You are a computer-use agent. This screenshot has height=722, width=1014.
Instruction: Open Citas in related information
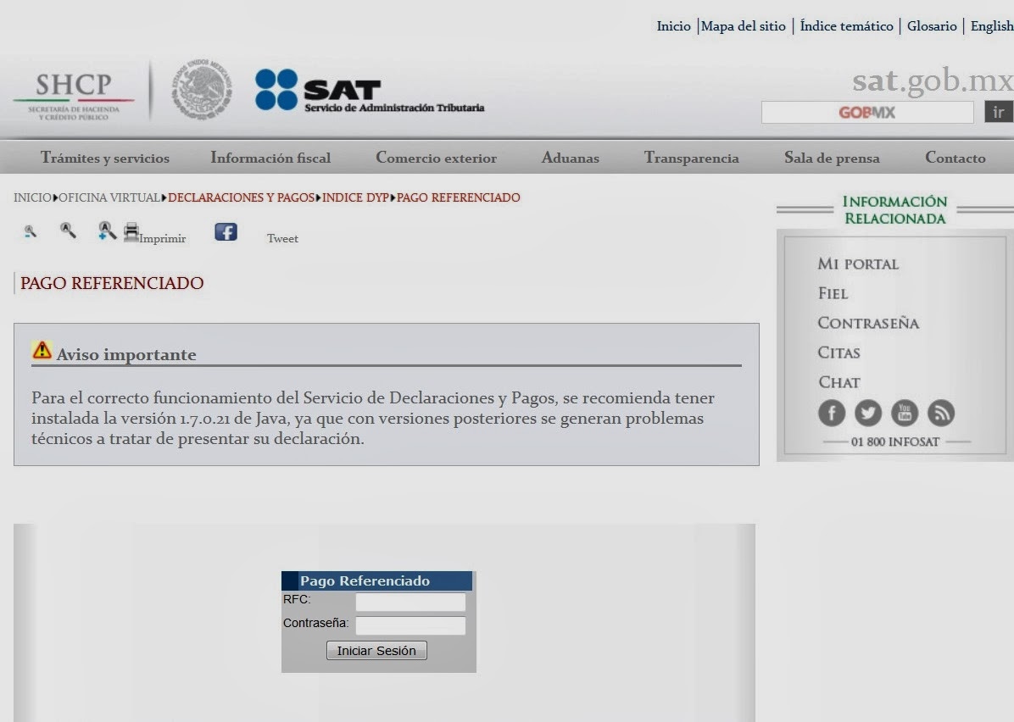pos(838,353)
